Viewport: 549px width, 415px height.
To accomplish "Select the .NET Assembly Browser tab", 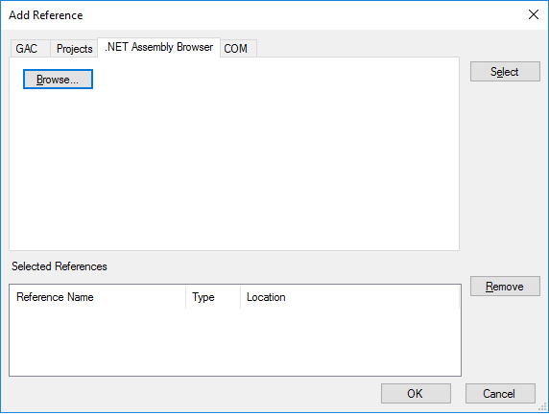I will (159, 47).
